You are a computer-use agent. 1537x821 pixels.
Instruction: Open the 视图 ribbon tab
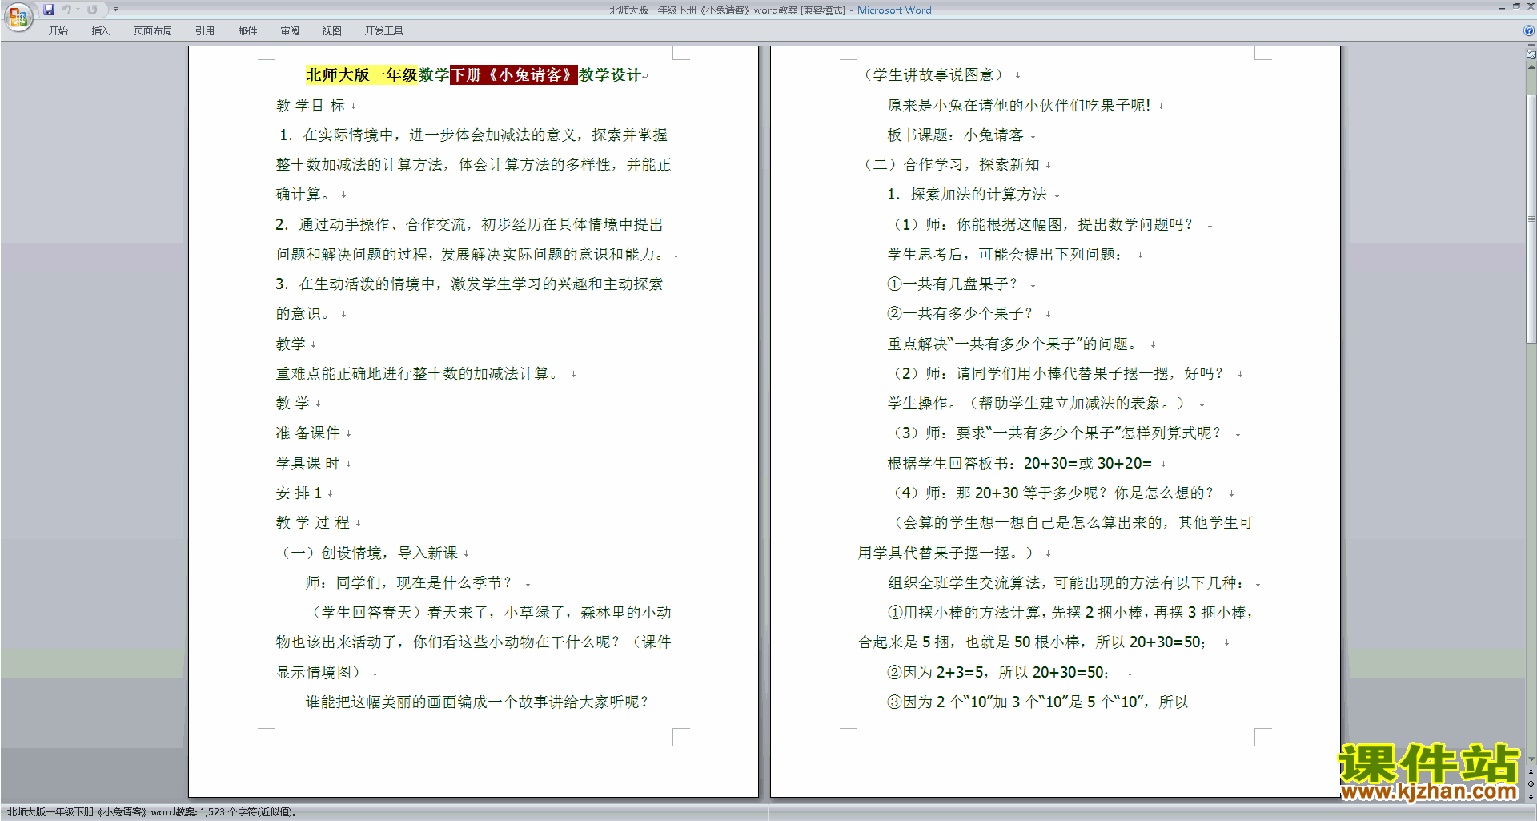click(x=331, y=31)
